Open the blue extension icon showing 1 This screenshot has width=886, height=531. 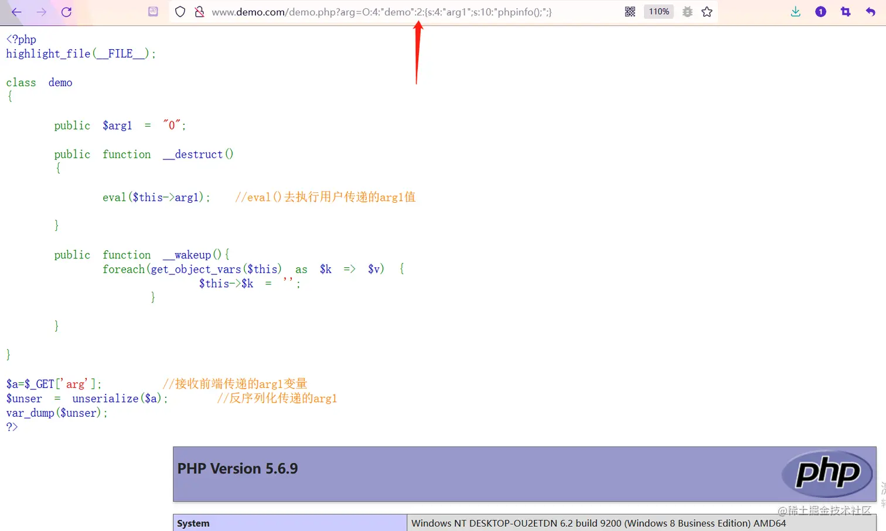[820, 12]
